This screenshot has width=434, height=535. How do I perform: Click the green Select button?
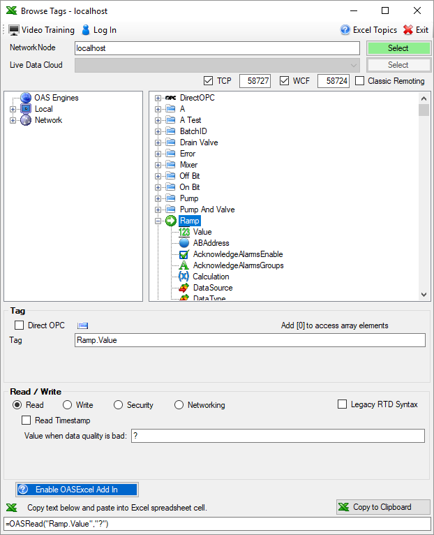[x=398, y=48]
